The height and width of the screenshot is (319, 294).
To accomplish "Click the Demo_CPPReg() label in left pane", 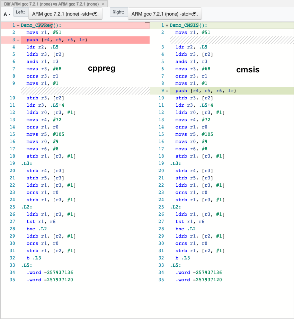I will (41, 25).
